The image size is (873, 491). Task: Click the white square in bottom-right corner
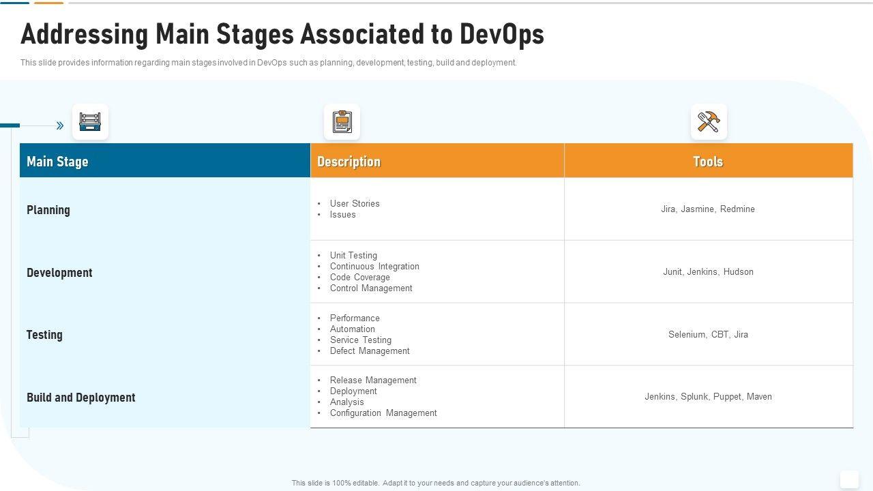tap(849, 479)
